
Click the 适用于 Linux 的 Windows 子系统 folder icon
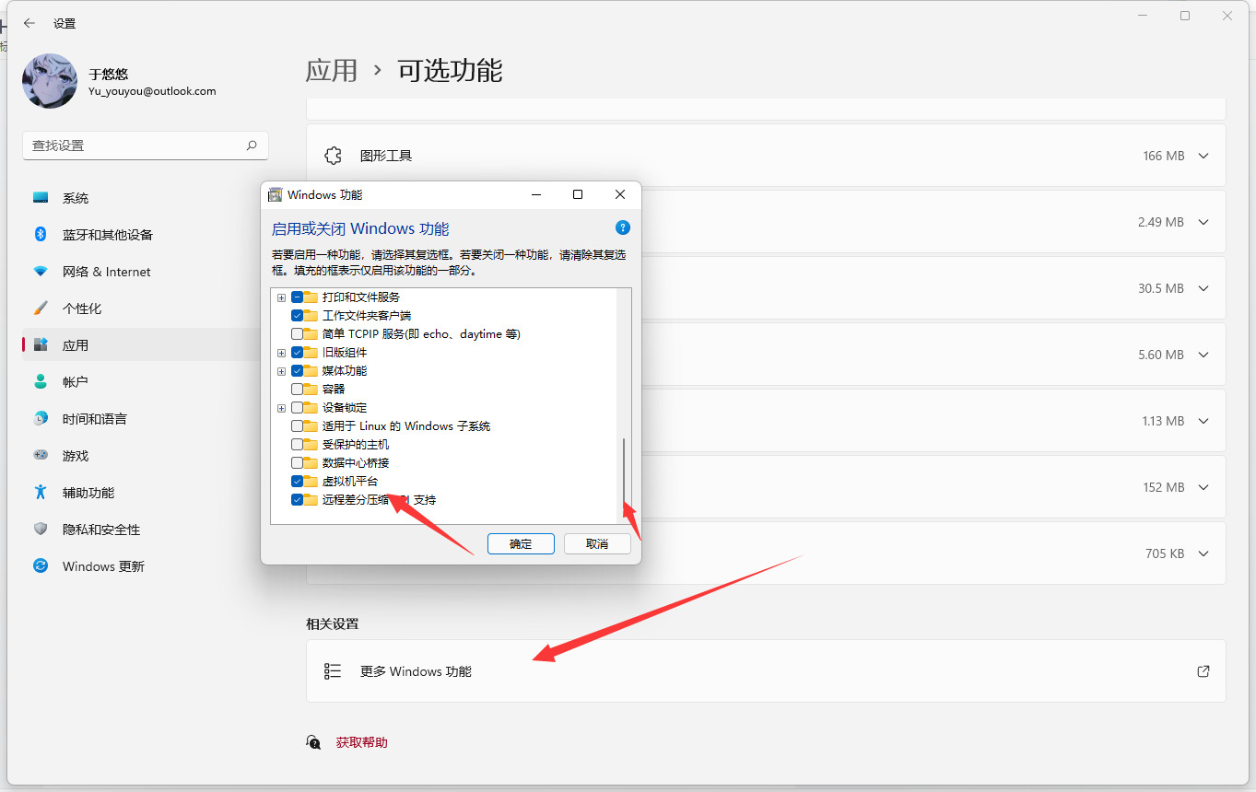[x=311, y=426]
